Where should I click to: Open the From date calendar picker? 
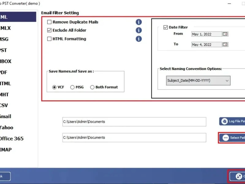(225, 34)
